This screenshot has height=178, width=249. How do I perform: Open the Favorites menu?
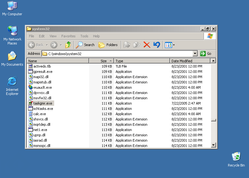[x=68, y=36]
